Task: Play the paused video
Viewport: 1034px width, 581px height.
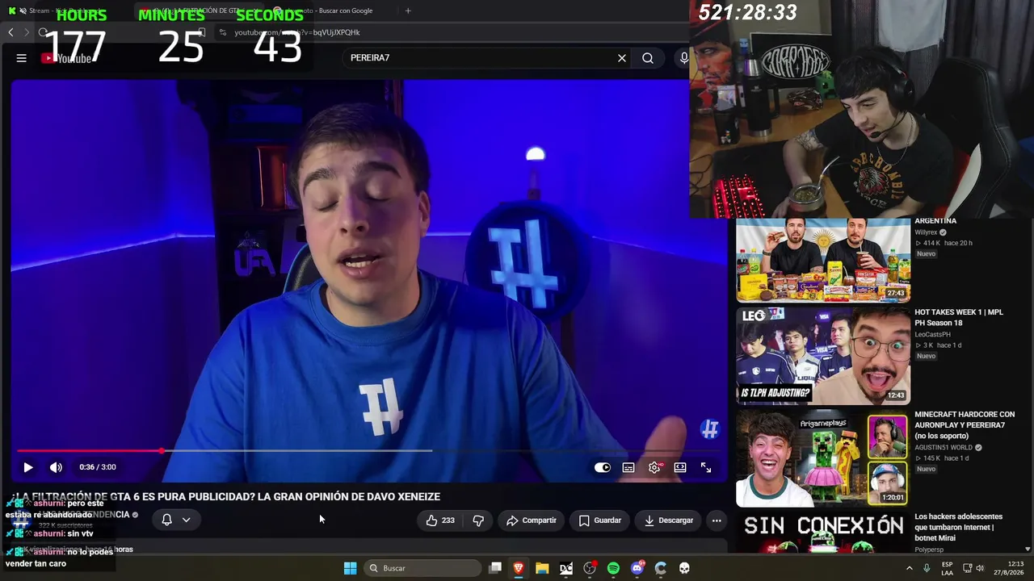Action: [x=27, y=467]
